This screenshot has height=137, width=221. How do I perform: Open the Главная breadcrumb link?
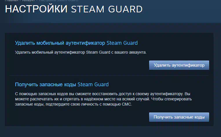coord(12,1)
